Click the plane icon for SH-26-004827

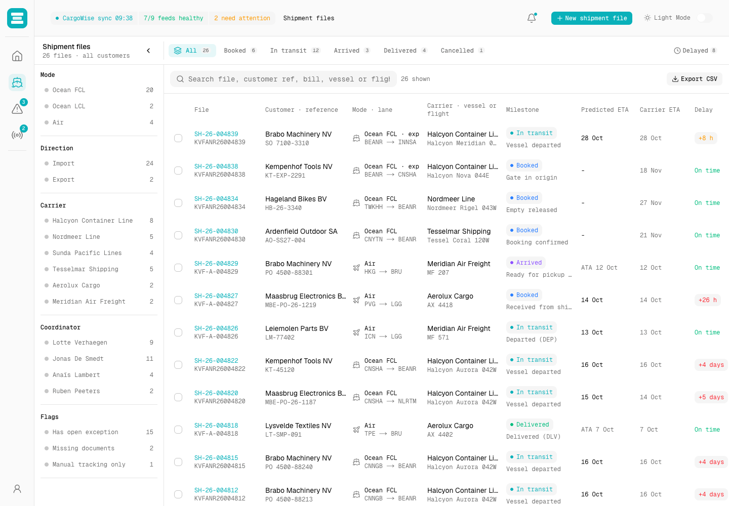(x=356, y=300)
